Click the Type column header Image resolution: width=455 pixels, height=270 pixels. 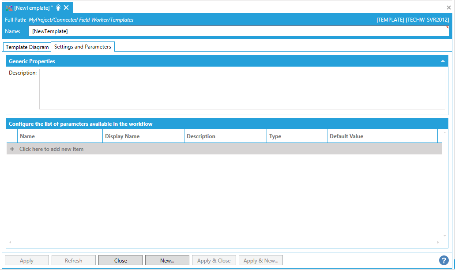point(297,136)
